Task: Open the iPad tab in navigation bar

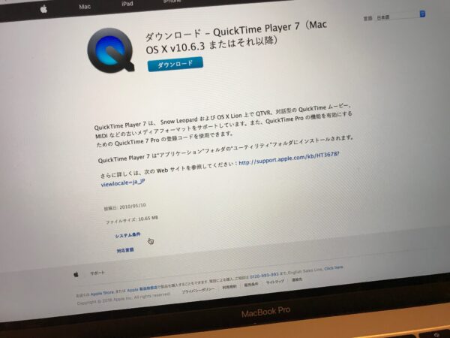Action: (127, 4)
